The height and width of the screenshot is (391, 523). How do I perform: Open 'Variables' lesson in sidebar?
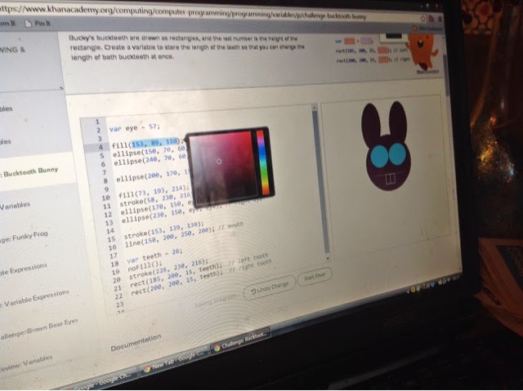click(x=15, y=206)
